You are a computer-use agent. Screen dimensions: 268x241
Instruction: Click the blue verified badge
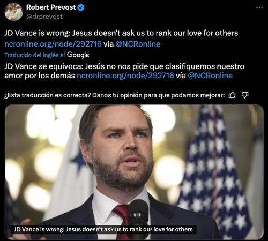coord(81,7)
